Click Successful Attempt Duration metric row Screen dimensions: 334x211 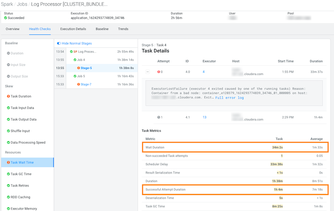tap(234, 189)
